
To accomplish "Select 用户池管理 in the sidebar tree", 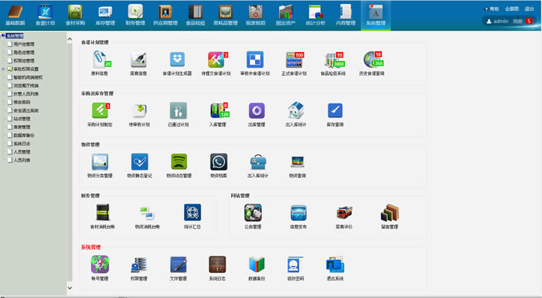I will (24, 44).
